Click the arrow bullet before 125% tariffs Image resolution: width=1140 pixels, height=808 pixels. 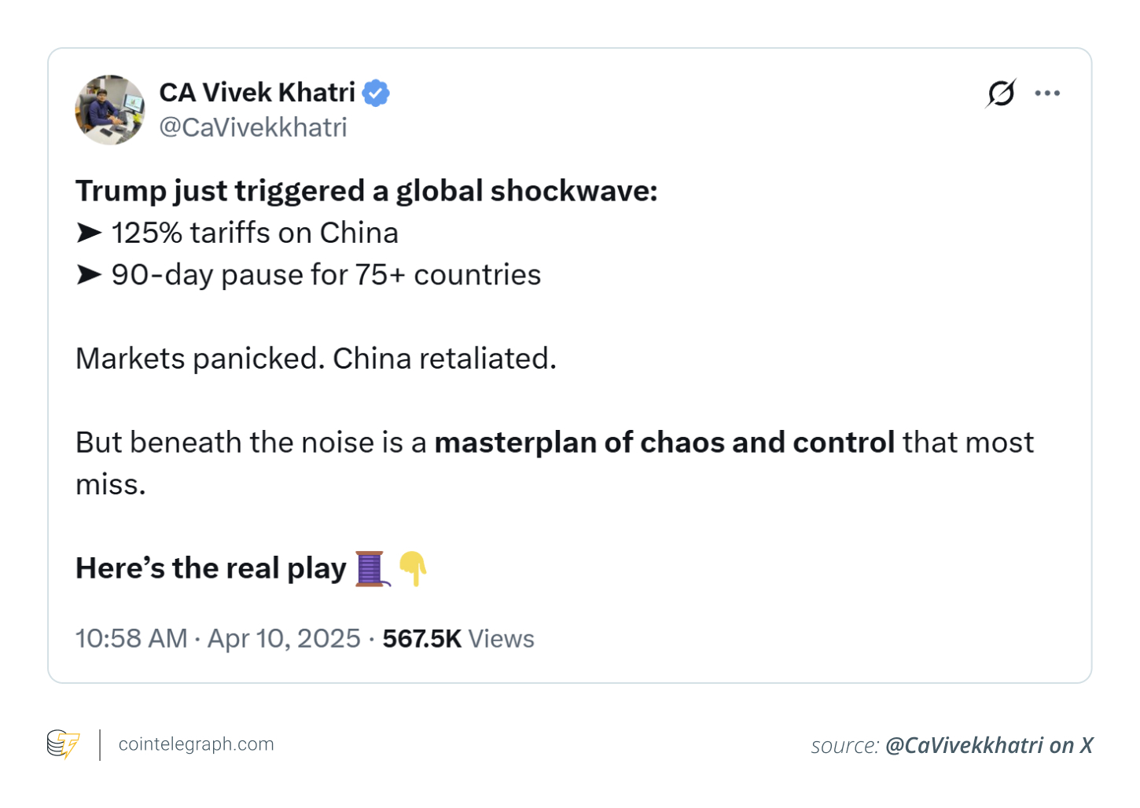[x=89, y=233]
